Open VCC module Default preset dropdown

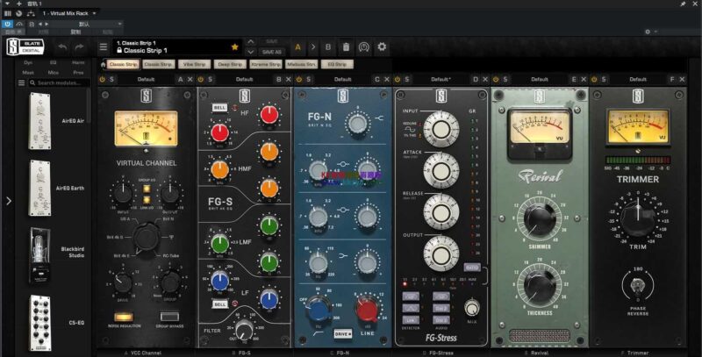[146, 79]
